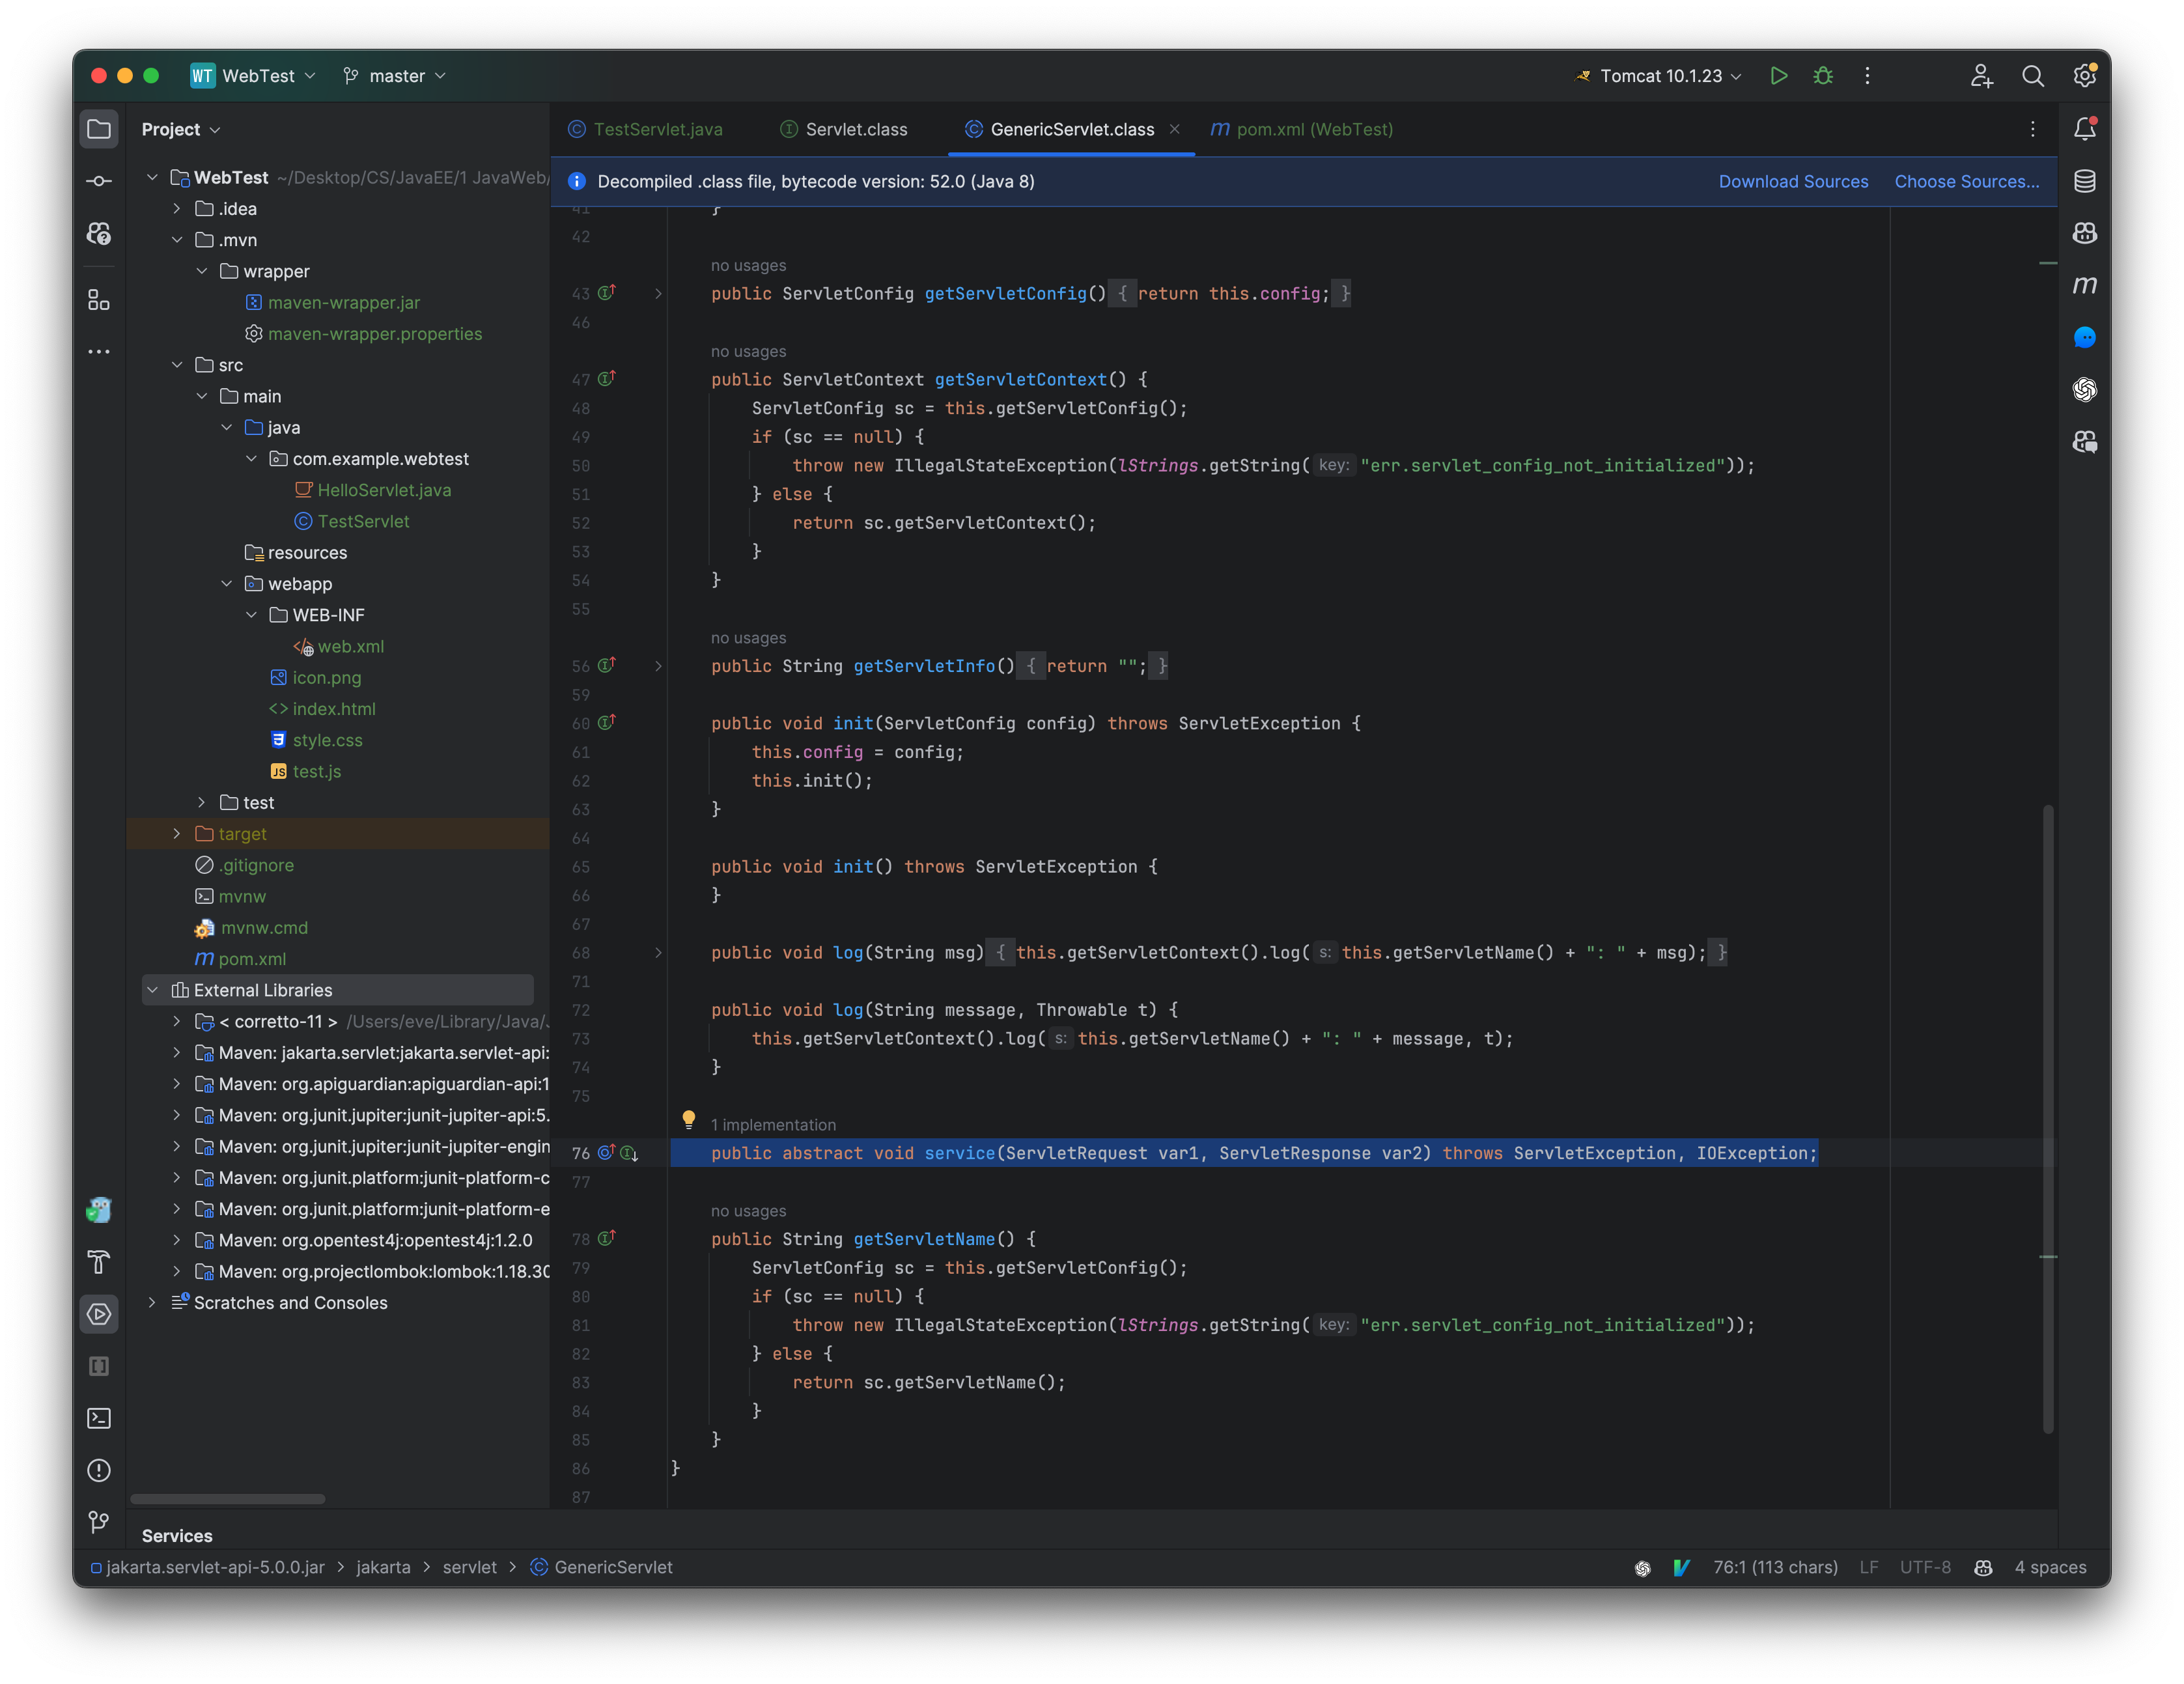Unfold the collapsed getServletConfig method body
Screen dimensions: 2184x1684
658,294
